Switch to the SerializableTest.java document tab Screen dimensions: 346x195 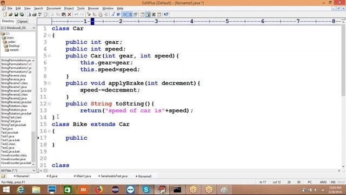click(x=113, y=176)
